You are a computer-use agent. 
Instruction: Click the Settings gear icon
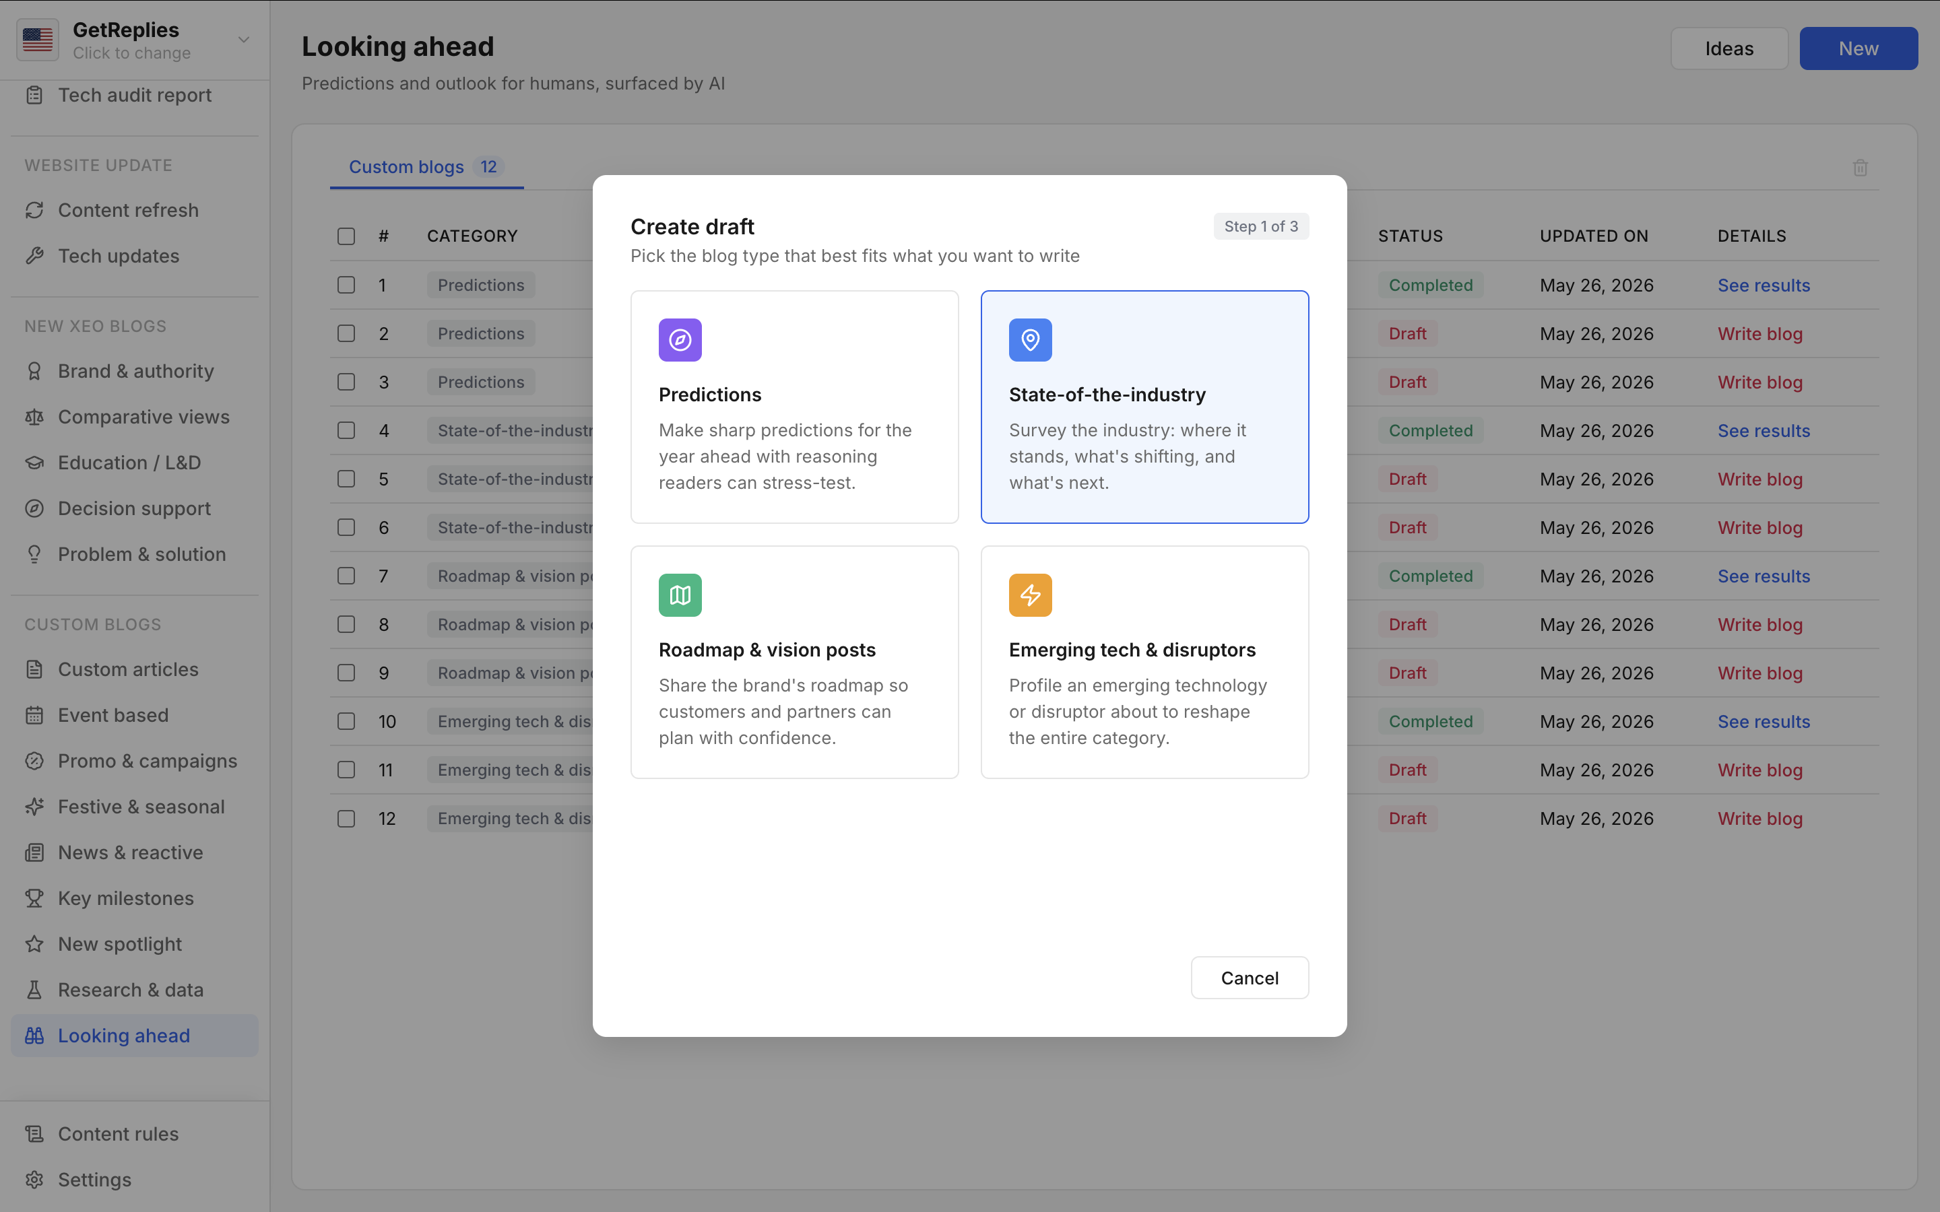(34, 1179)
